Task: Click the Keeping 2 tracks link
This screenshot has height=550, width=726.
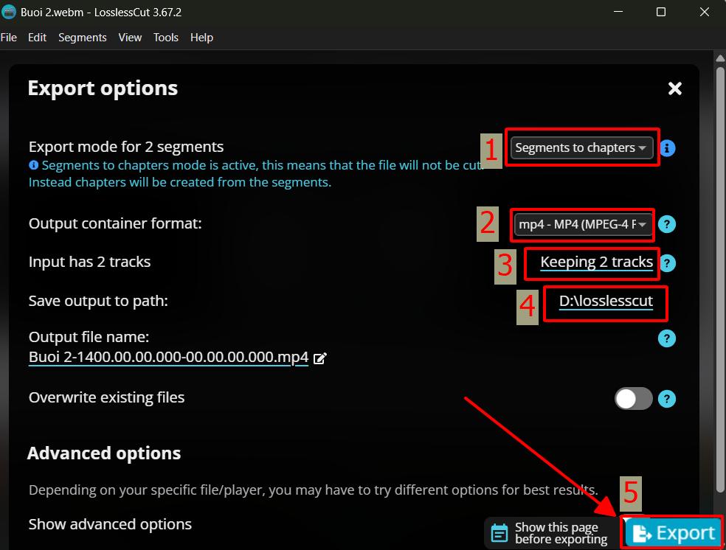Action: coord(596,262)
